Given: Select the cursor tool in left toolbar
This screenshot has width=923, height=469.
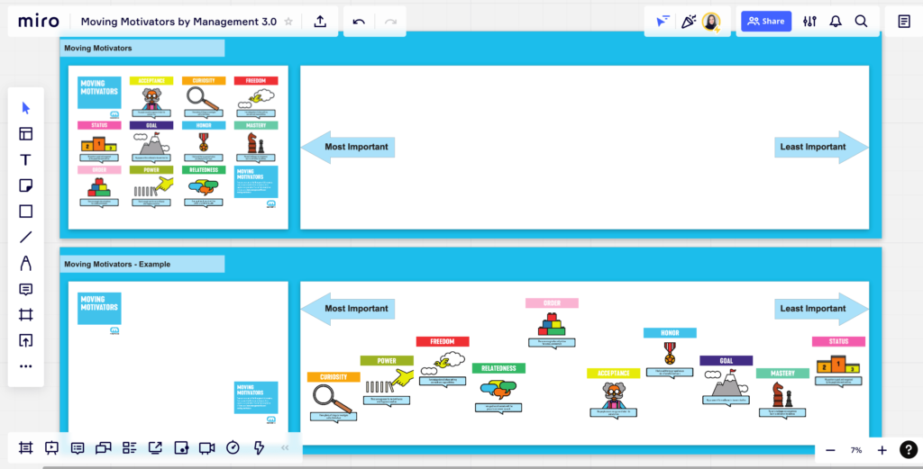Looking at the screenshot, I should (x=25, y=108).
